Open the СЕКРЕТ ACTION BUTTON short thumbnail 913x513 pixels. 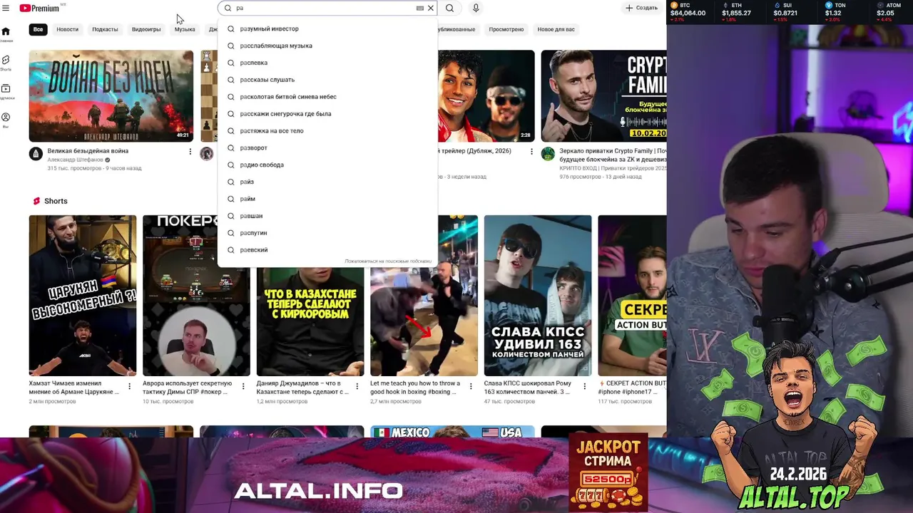(632, 296)
